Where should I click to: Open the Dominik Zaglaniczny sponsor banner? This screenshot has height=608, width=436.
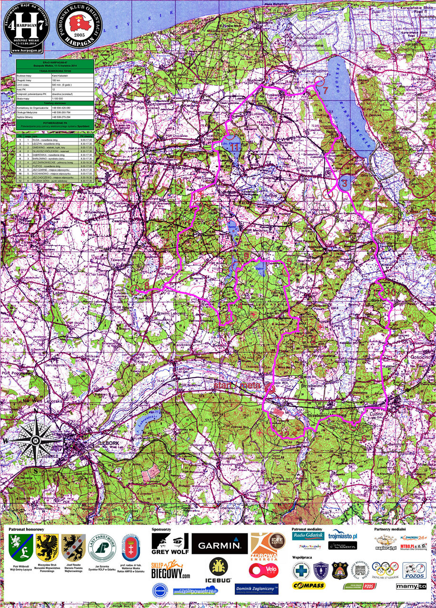pyautogui.click(x=257, y=589)
